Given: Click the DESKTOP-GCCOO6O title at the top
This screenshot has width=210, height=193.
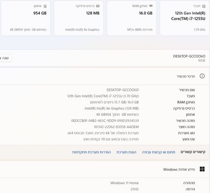Looking at the screenshot, I should tap(189, 56).
